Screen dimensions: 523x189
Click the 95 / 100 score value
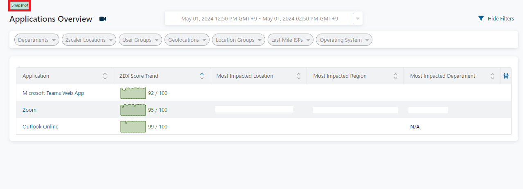tap(158, 110)
